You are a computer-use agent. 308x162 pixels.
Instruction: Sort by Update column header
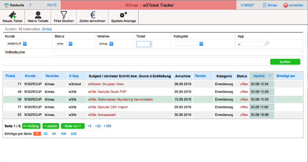pyautogui.click(x=259, y=76)
